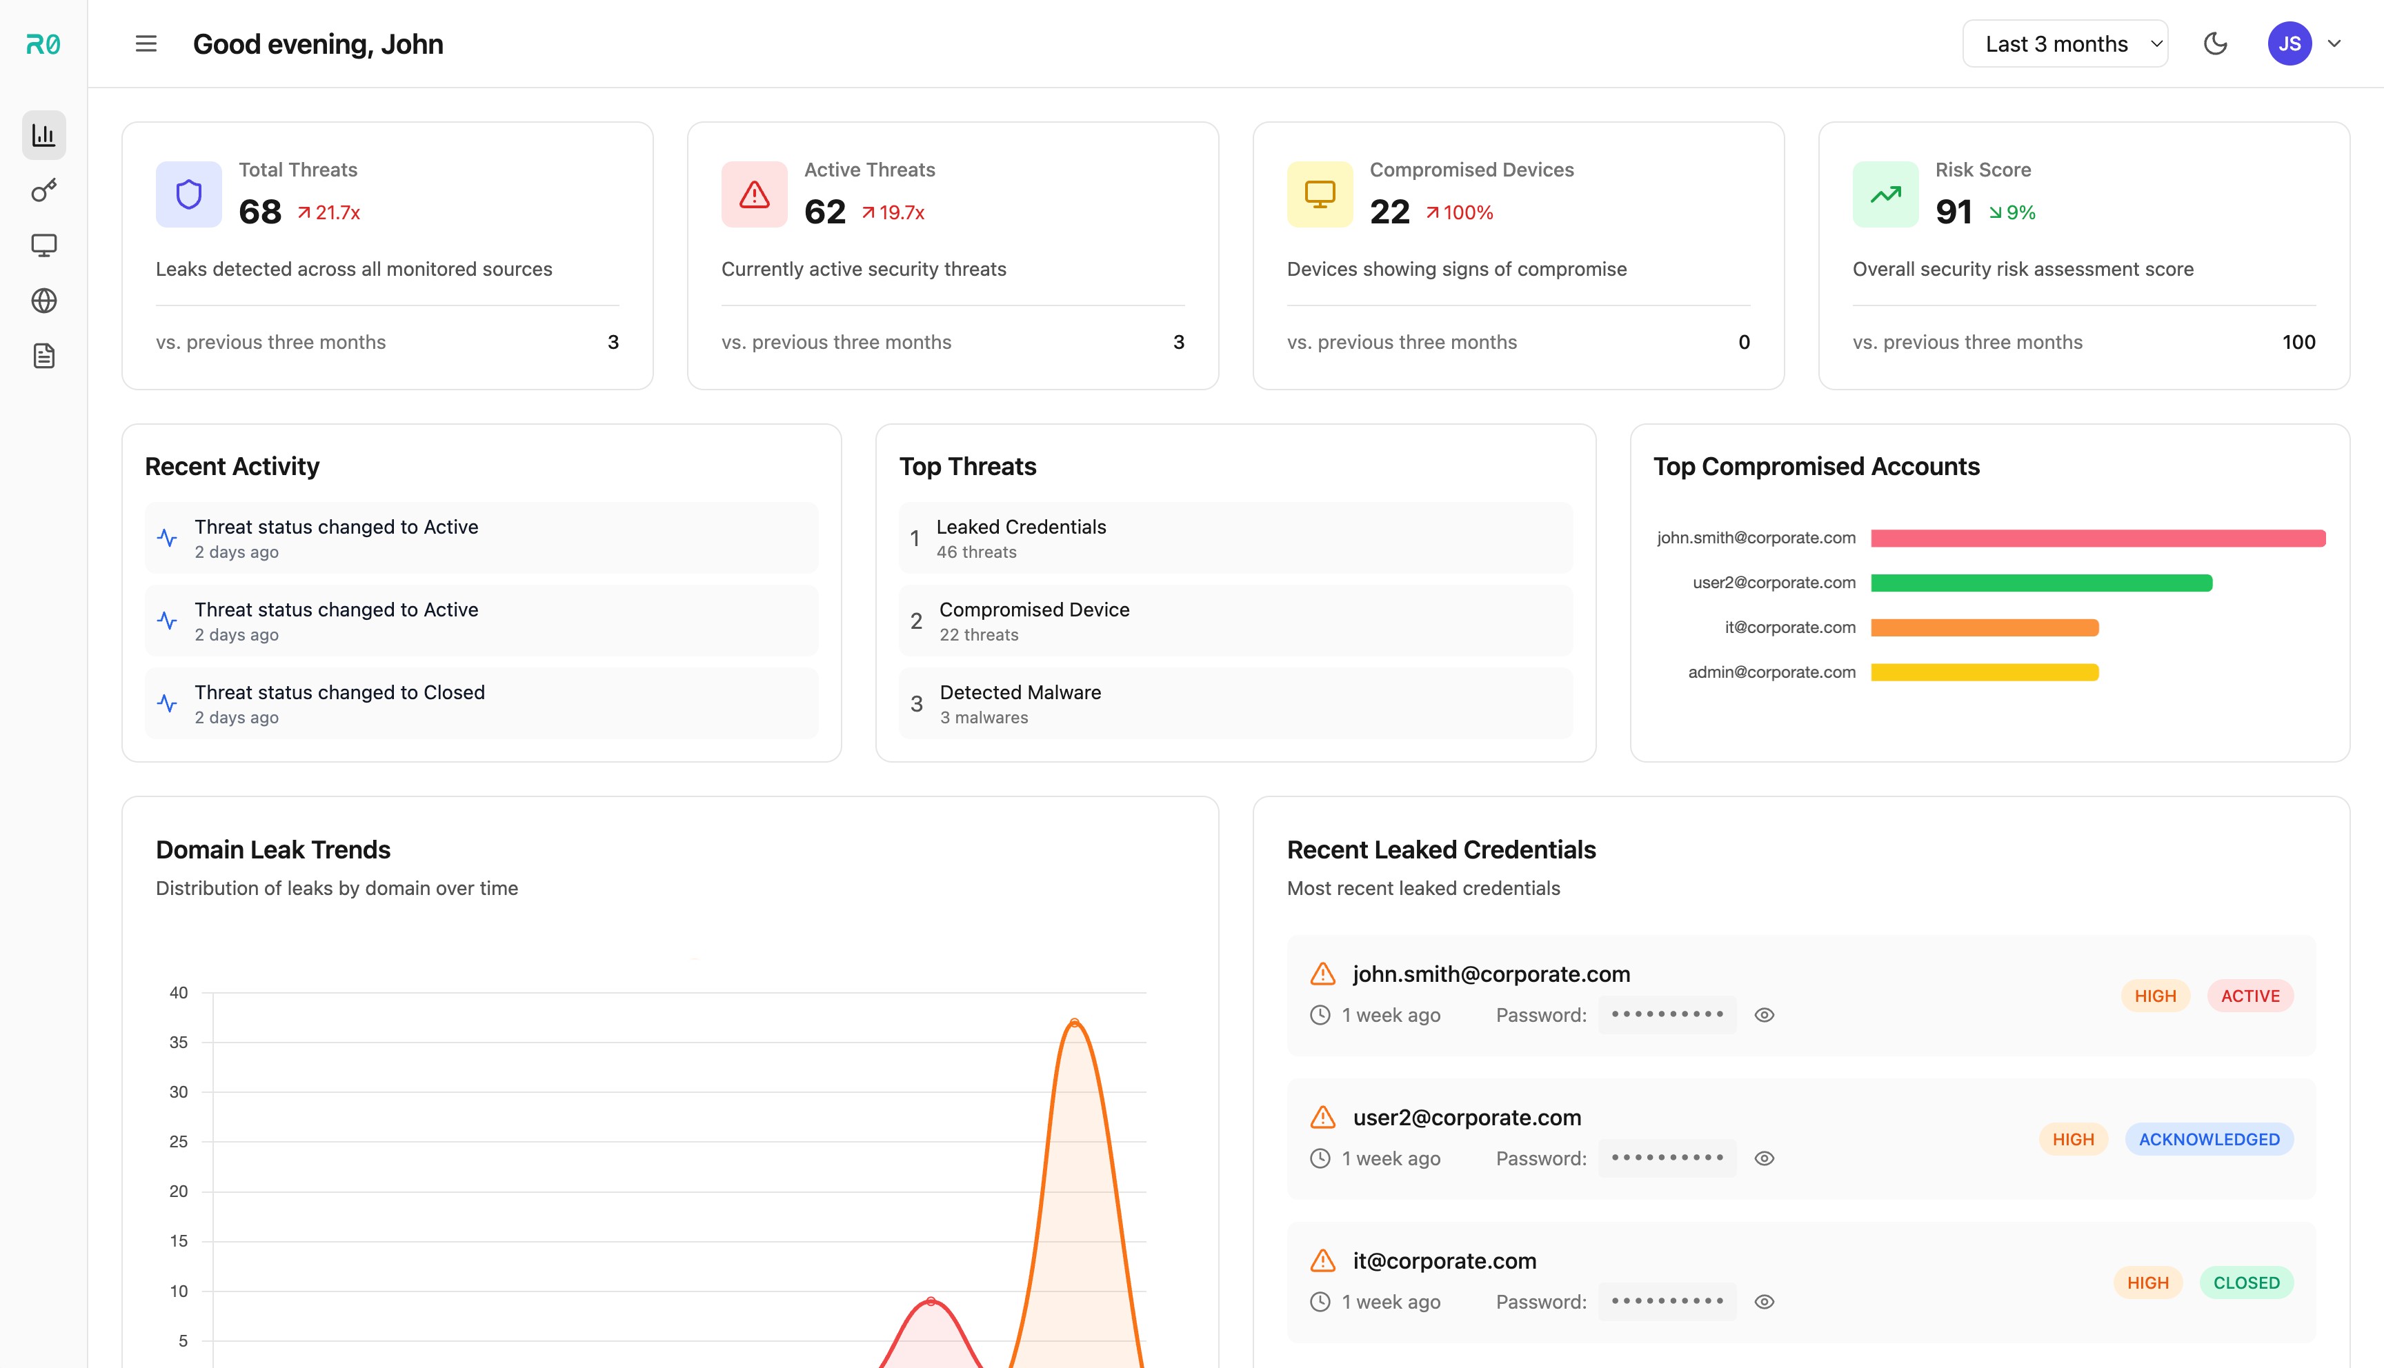Screen dimensions: 2384x1368
Task: Open the document reports icon in sidebar
Action: (x=43, y=356)
